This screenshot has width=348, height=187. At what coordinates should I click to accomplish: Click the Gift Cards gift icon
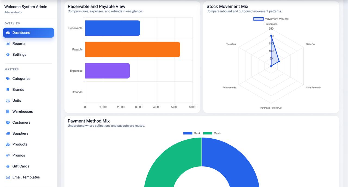(8, 166)
